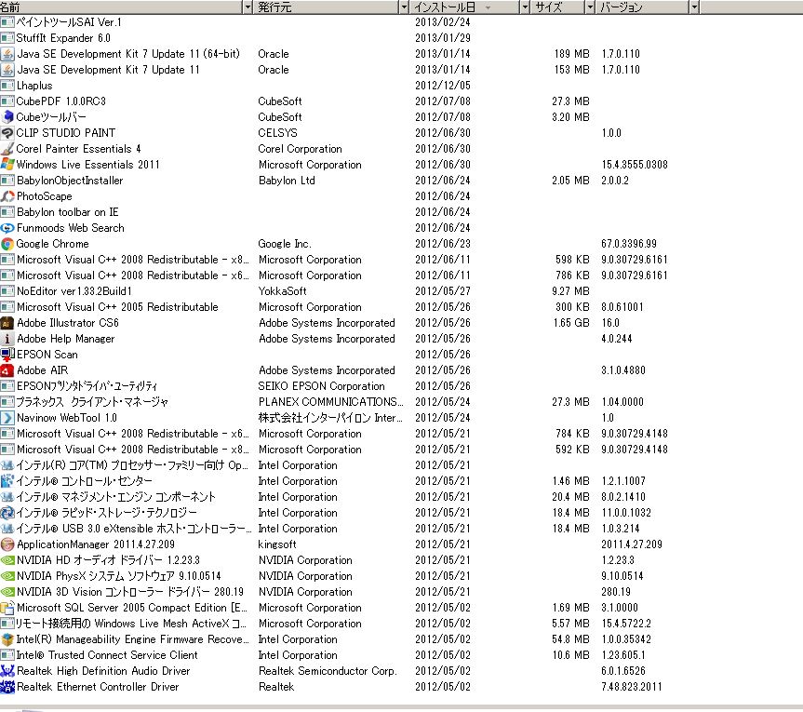Click the インテル ラピッド・ストレージ・テクノロジー icon
This screenshot has width=803, height=712.
tap(7, 513)
